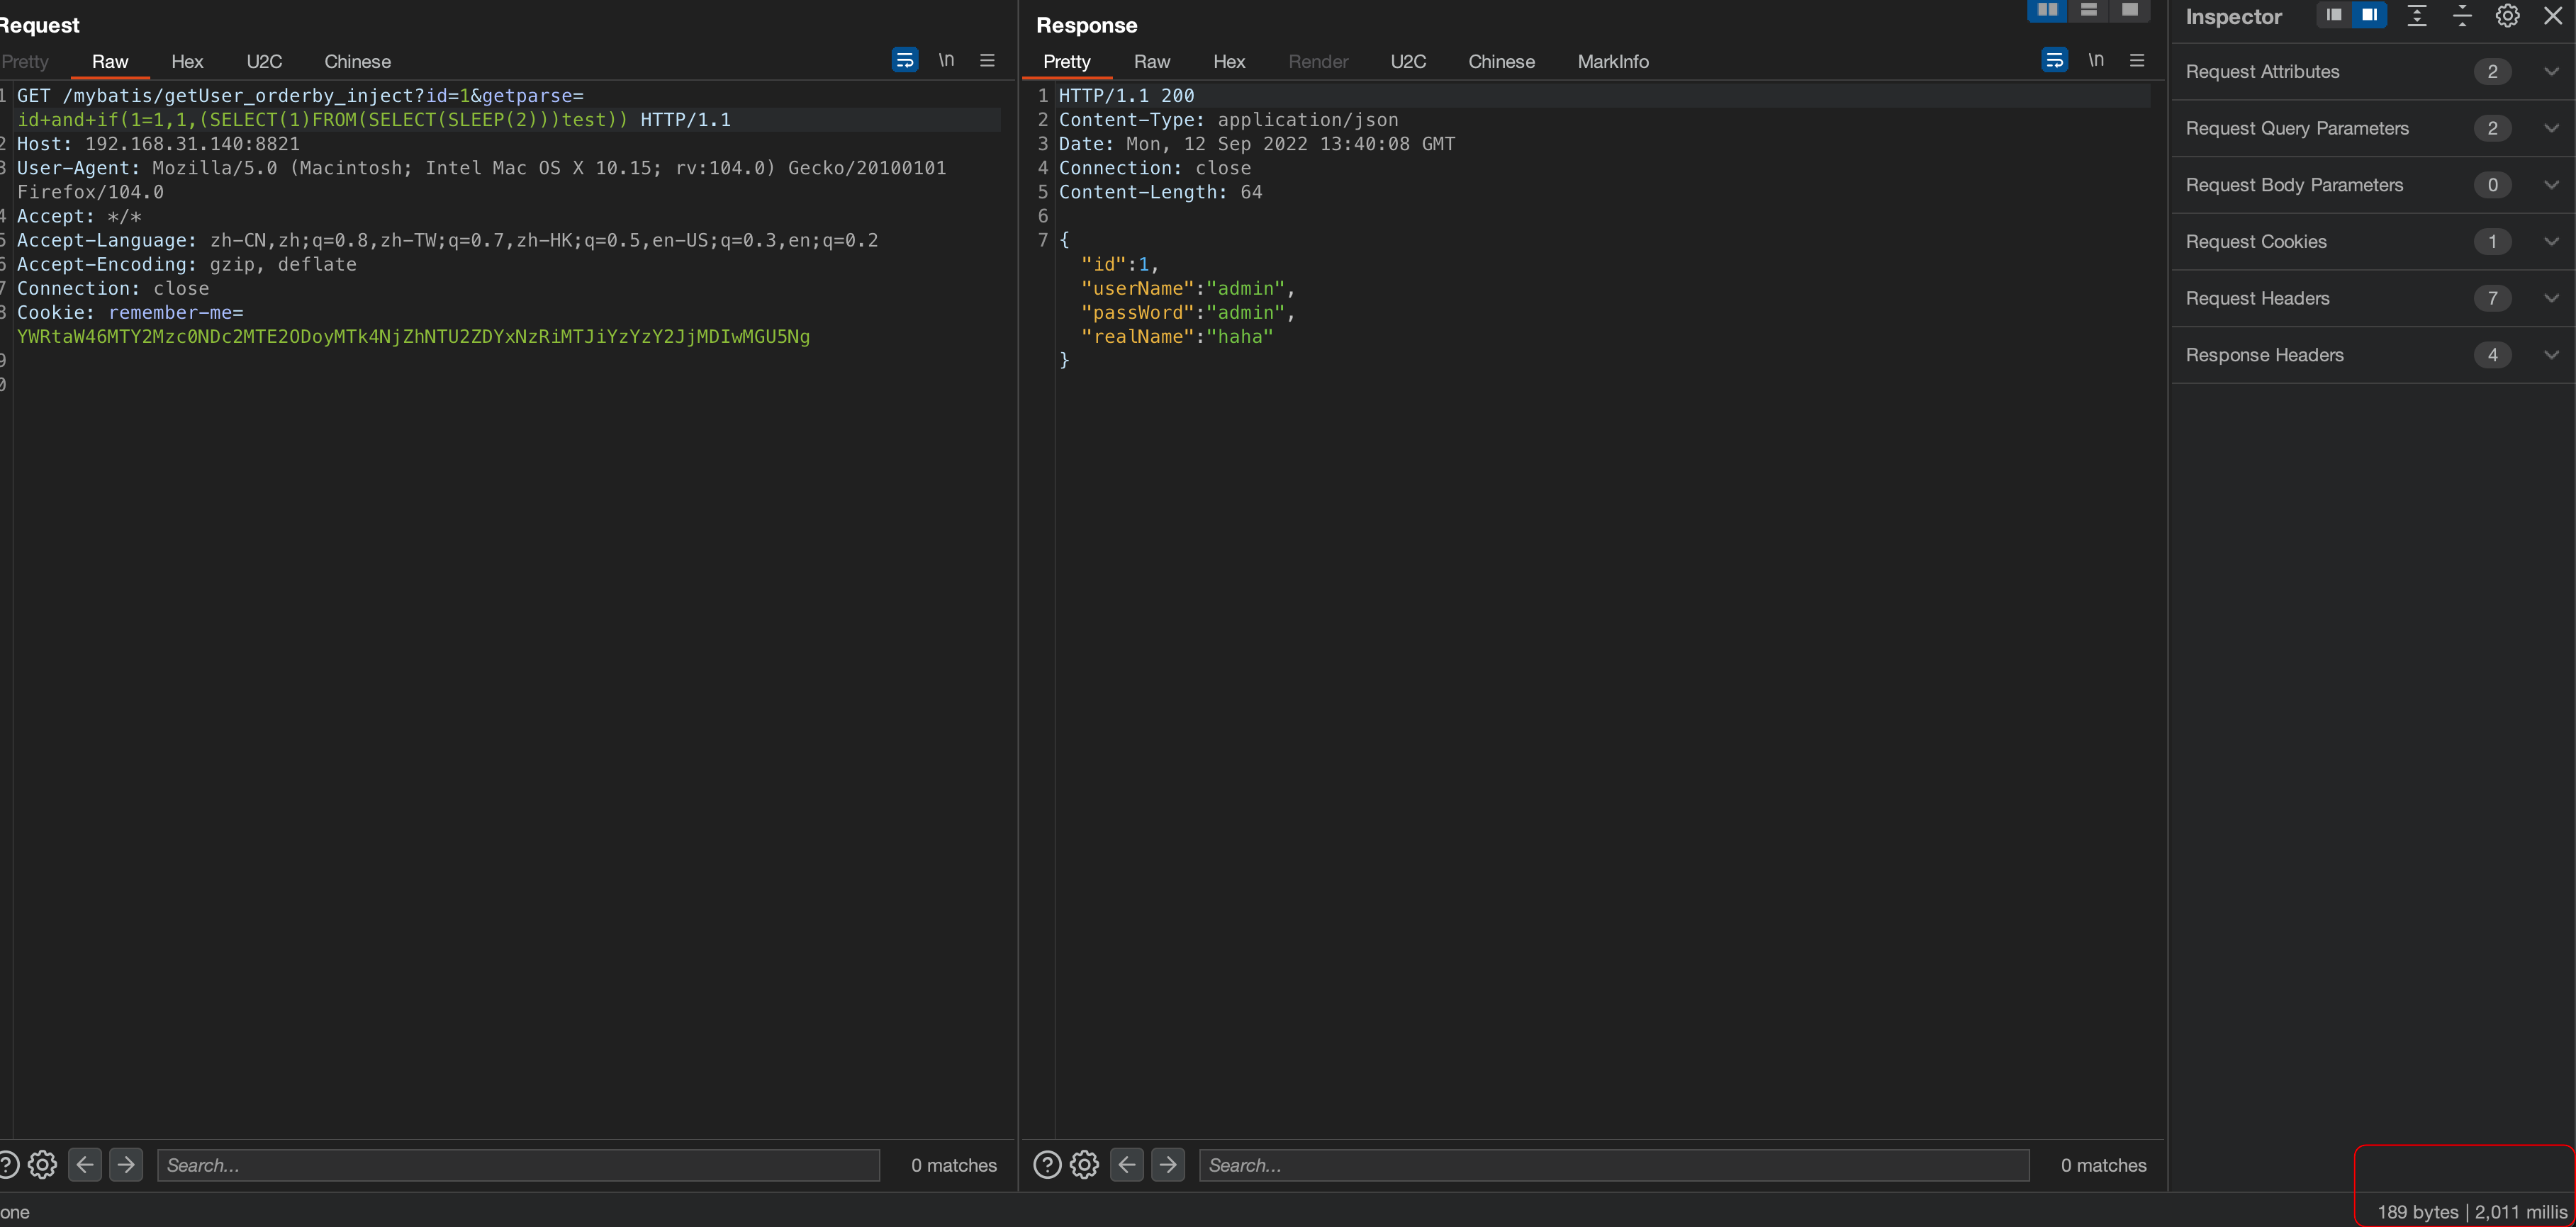Open Inspector settings gear

[x=2507, y=16]
